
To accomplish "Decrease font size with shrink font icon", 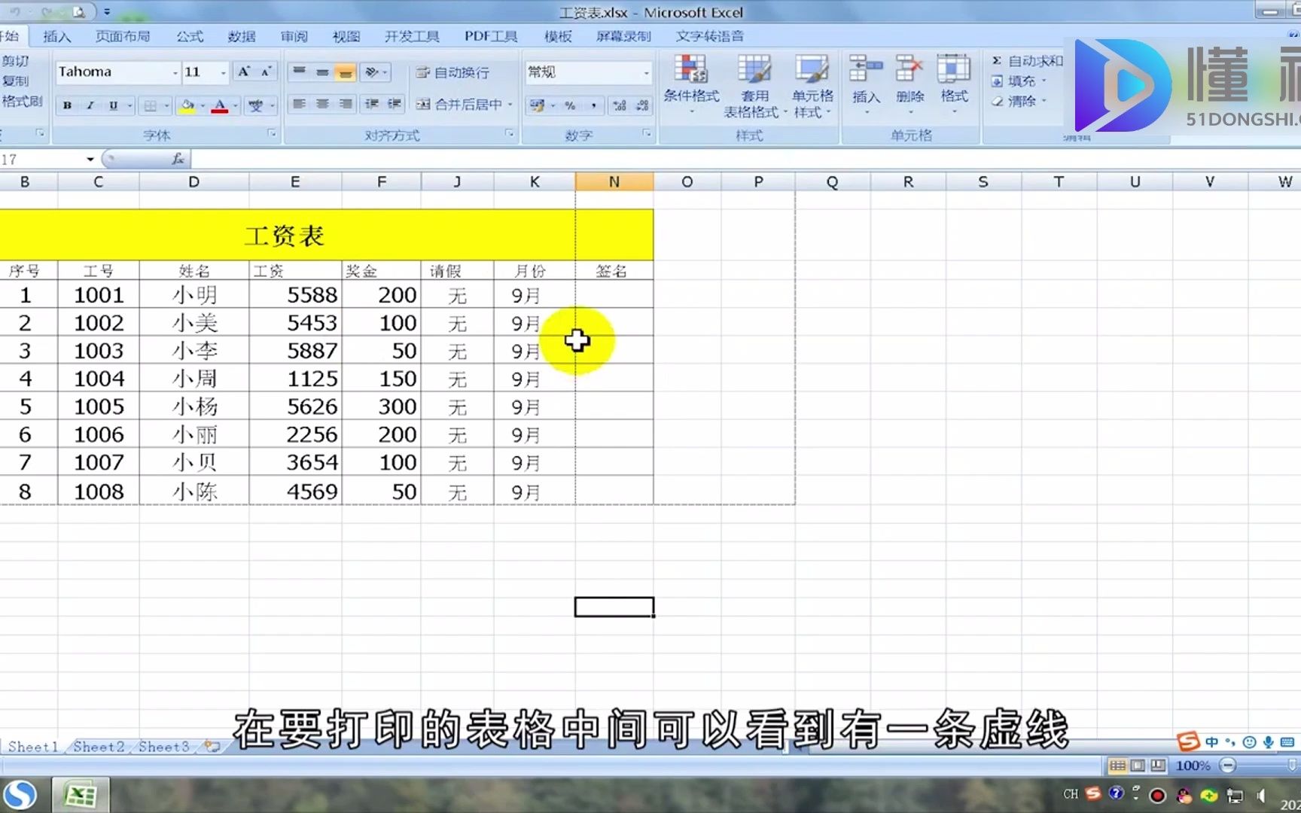I will point(265,72).
